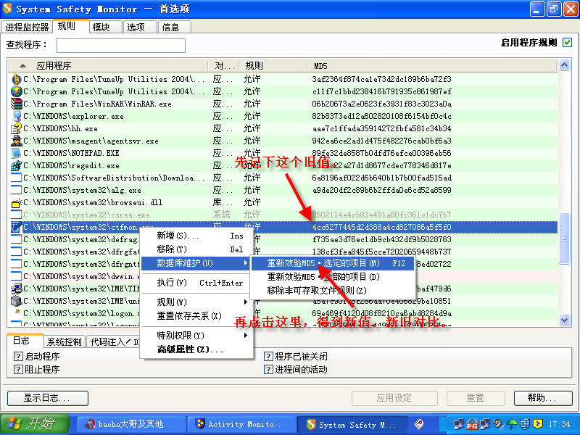Choose 重置依存关系 (X) menu entry
Image resolution: width=580 pixels, height=435 pixels.
click(x=196, y=316)
